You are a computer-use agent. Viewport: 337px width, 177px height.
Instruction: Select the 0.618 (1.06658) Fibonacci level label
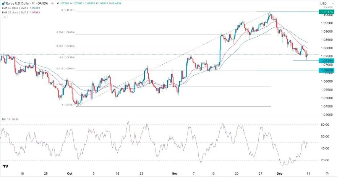coord(65,68)
